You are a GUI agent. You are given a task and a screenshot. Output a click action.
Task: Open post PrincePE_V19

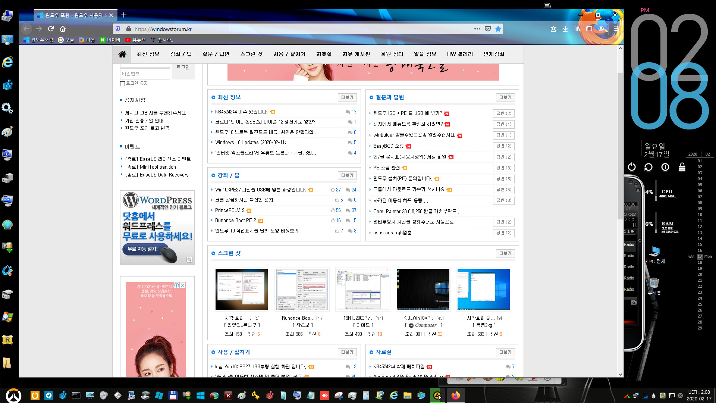pos(230,210)
